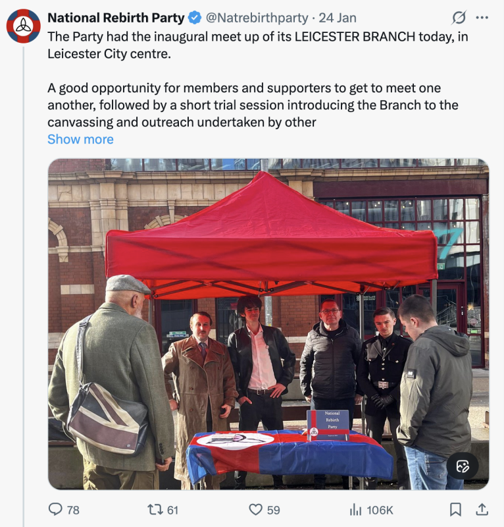View post analytics showing 106K views
The image size is (504, 527).
(371, 510)
